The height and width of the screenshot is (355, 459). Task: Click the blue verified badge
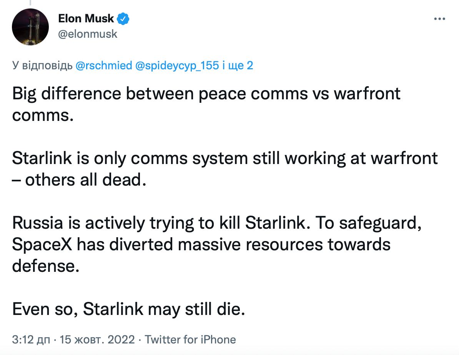(x=123, y=18)
